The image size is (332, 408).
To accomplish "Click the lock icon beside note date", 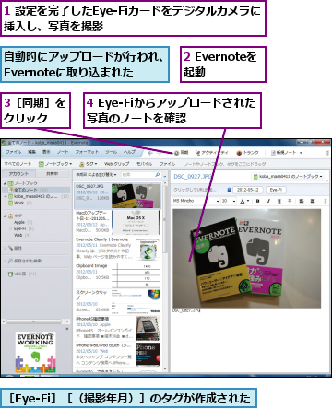I will coord(229,190).
